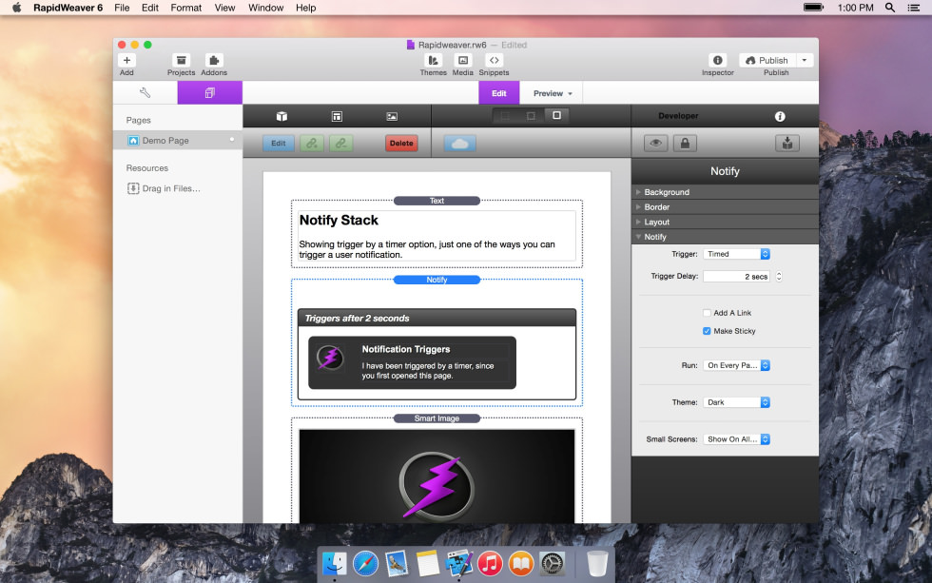Select the Text stack label
932x583 pixels.
point(437,201)
